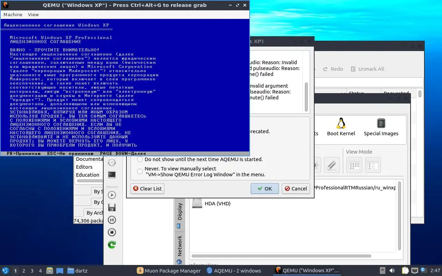Open the Boot Kernel device section

pos(341,127)
